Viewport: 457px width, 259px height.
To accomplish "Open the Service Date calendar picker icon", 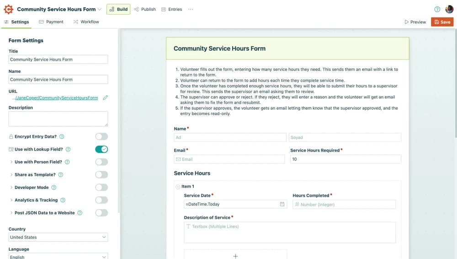I will pyautogui.click(x=282, y=205).
